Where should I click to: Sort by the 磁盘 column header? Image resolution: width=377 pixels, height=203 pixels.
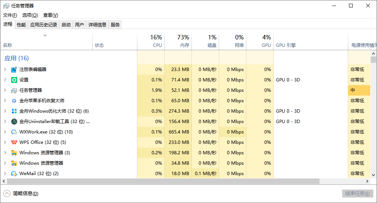(x=205, y=41)
